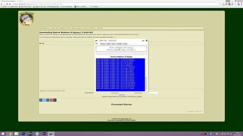Click the log scrollbar down arrow
This screenshot has width=243, height=136.
(x=146, y=90)
